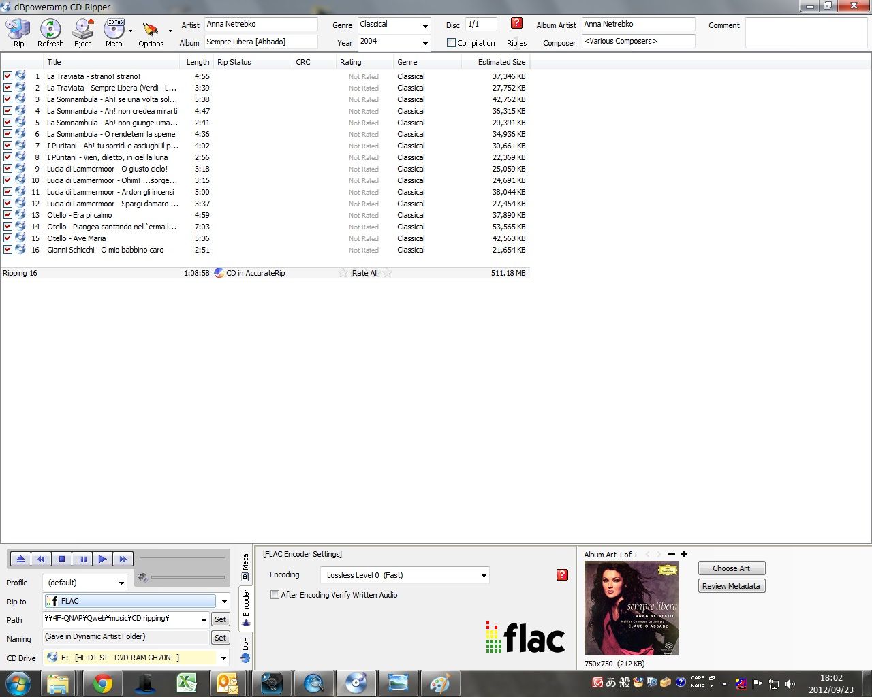Click the volume knob icon in the player
Viewport: 872px width, 697px height.
coord(142,578)
